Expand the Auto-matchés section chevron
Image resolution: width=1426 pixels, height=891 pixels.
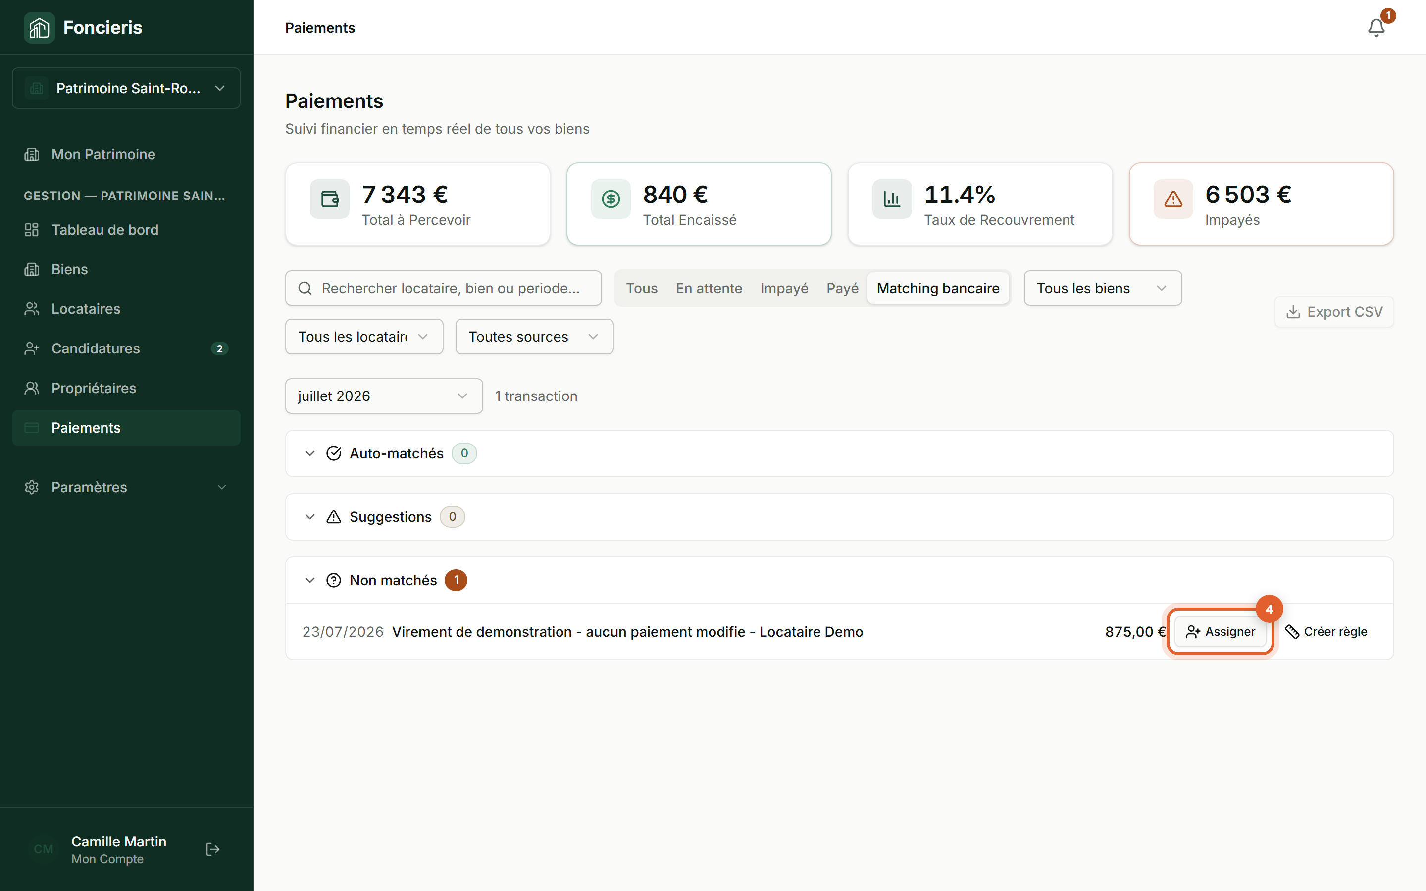[x=310, y=453]
